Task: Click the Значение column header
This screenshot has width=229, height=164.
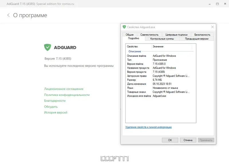Action: point(171,47)
